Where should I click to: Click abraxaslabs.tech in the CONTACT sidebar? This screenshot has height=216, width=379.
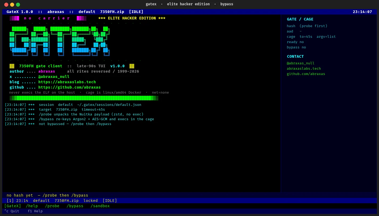tap(304, 68)
